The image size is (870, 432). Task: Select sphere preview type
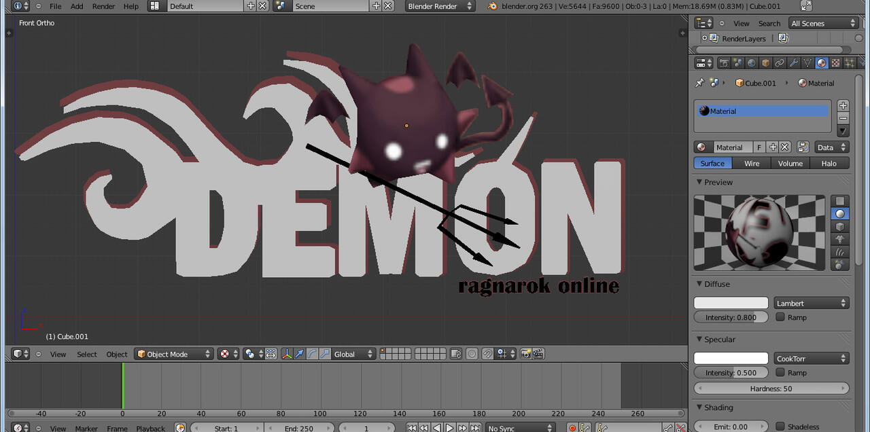point(840,214)
